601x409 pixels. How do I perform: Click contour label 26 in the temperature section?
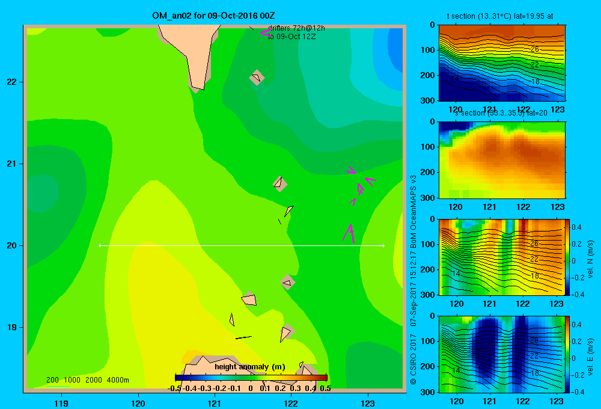pos(535,49)
